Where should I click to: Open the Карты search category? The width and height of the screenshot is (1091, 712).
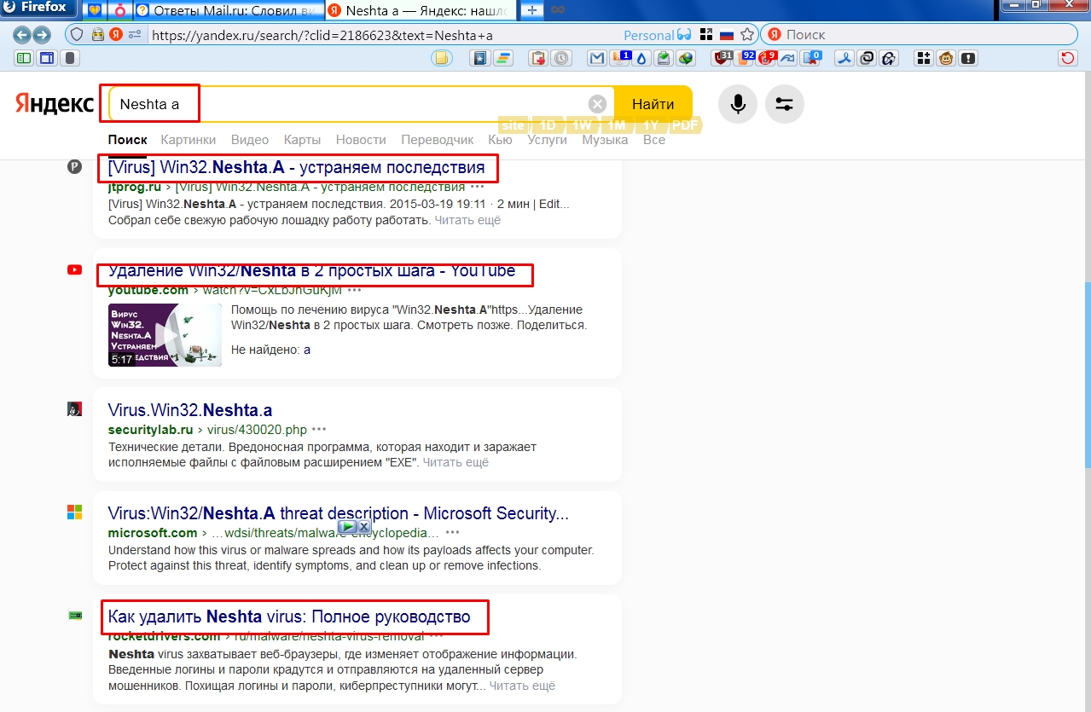[x=302, y=140]
